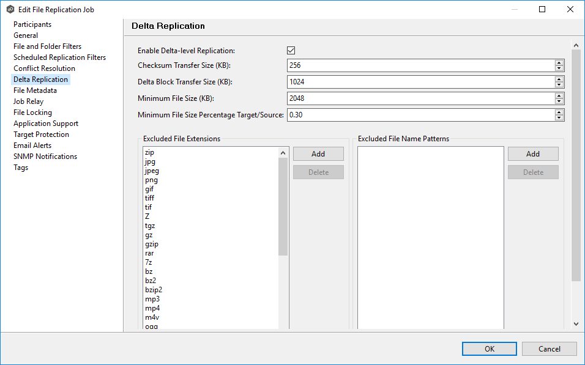Click the main panel scroll down arrow
This screenshot has width=585, height=365.
coord(576,323)
